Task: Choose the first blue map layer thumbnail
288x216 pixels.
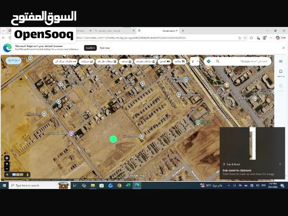Action: pyautogui.click(x=14, y=175)
